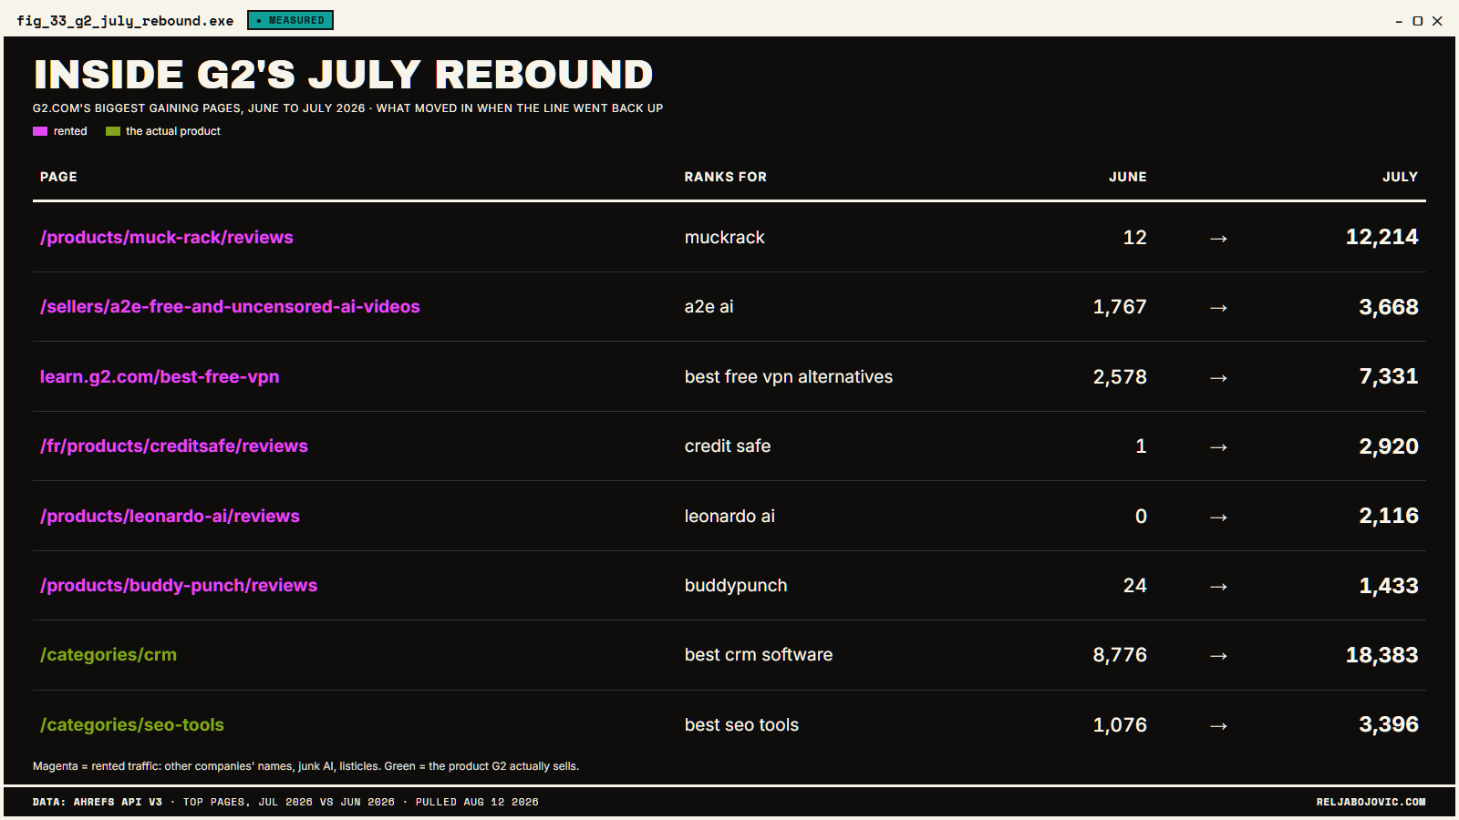Select the 'leonardo ai' keyword cell
The height and width of the screenshot is (820, 1459).
[729, 516]
